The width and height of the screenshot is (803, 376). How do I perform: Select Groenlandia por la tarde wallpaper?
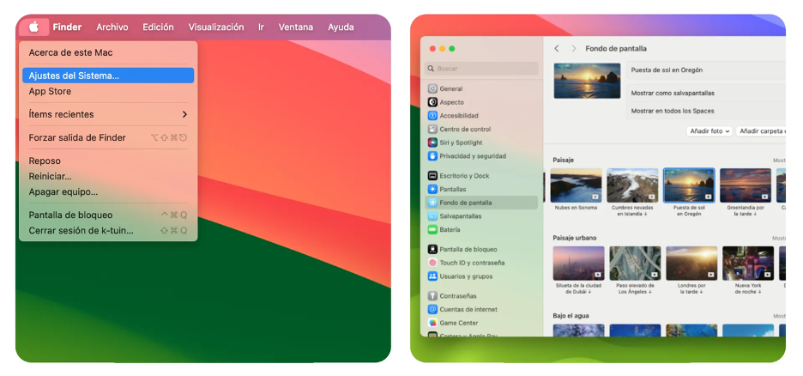746,185
